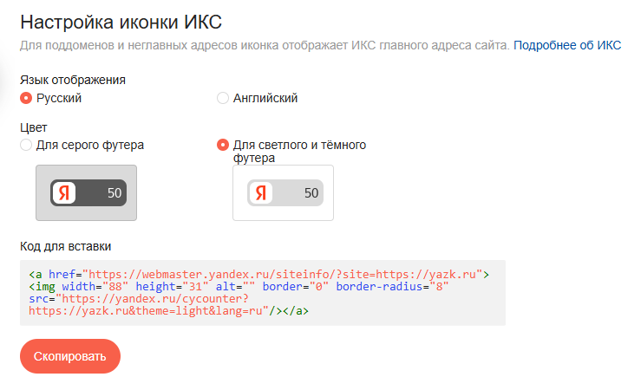Click the Язык отображения label

coord(73,80)
